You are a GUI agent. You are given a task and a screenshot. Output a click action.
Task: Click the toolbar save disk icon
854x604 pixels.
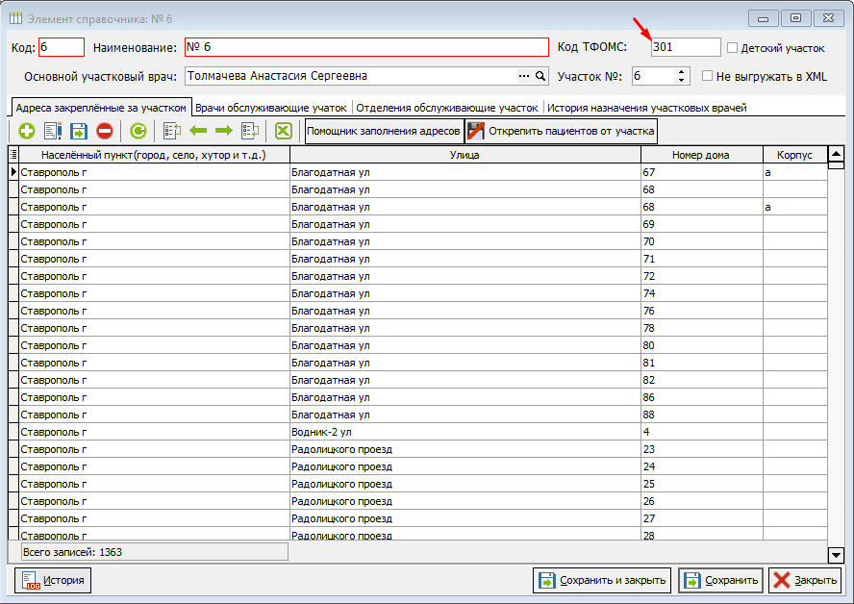coord(79,131)
